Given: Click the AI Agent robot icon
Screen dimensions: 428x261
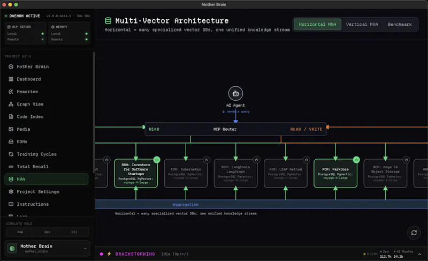Looking at the screenshot, I should click(x=235, y=93).
